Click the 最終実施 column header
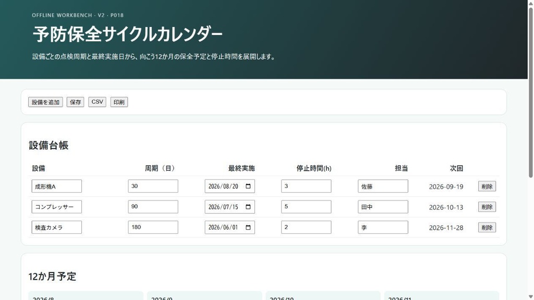Viewport: 534px width, 300px height. tap(241, 168)
